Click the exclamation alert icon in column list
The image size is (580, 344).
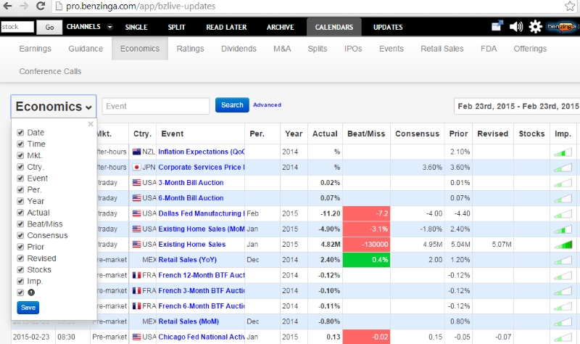point(31,292)
